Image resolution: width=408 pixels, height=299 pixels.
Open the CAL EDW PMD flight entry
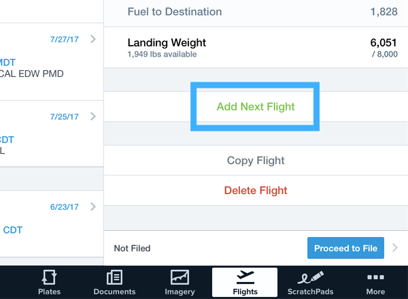[52, 62]
